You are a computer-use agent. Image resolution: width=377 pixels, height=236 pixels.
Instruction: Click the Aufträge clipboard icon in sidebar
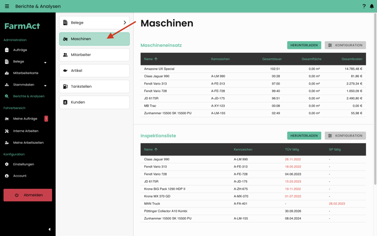point(7,50)
